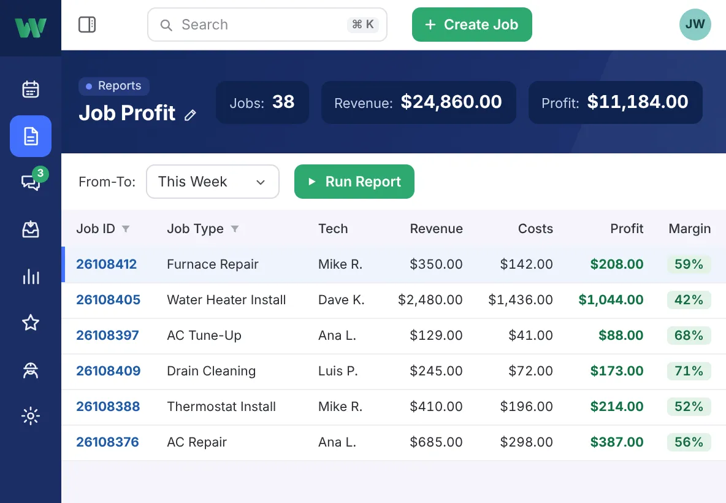Click the $685.00 revenue value
This screenshot has height=503, width=726.
(x=436, y=442)
